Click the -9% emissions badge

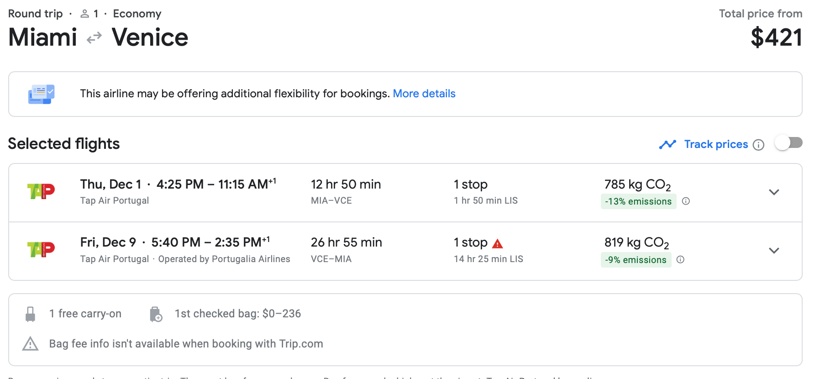pos(636,260)
